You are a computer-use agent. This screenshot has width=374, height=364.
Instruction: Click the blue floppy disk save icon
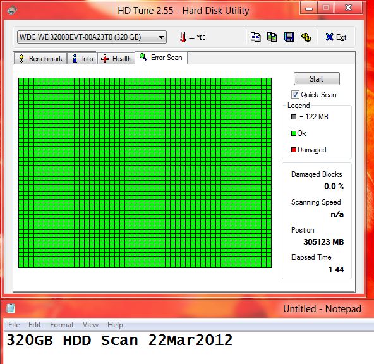pos(289,37)
